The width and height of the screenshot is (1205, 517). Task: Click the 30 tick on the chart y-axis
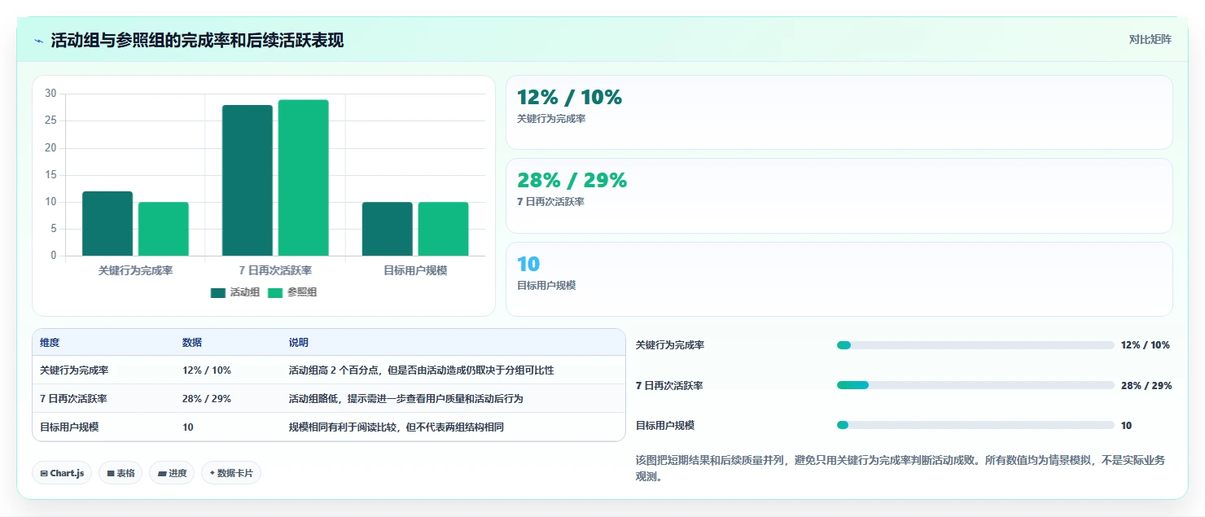click(x=50, y=94)
